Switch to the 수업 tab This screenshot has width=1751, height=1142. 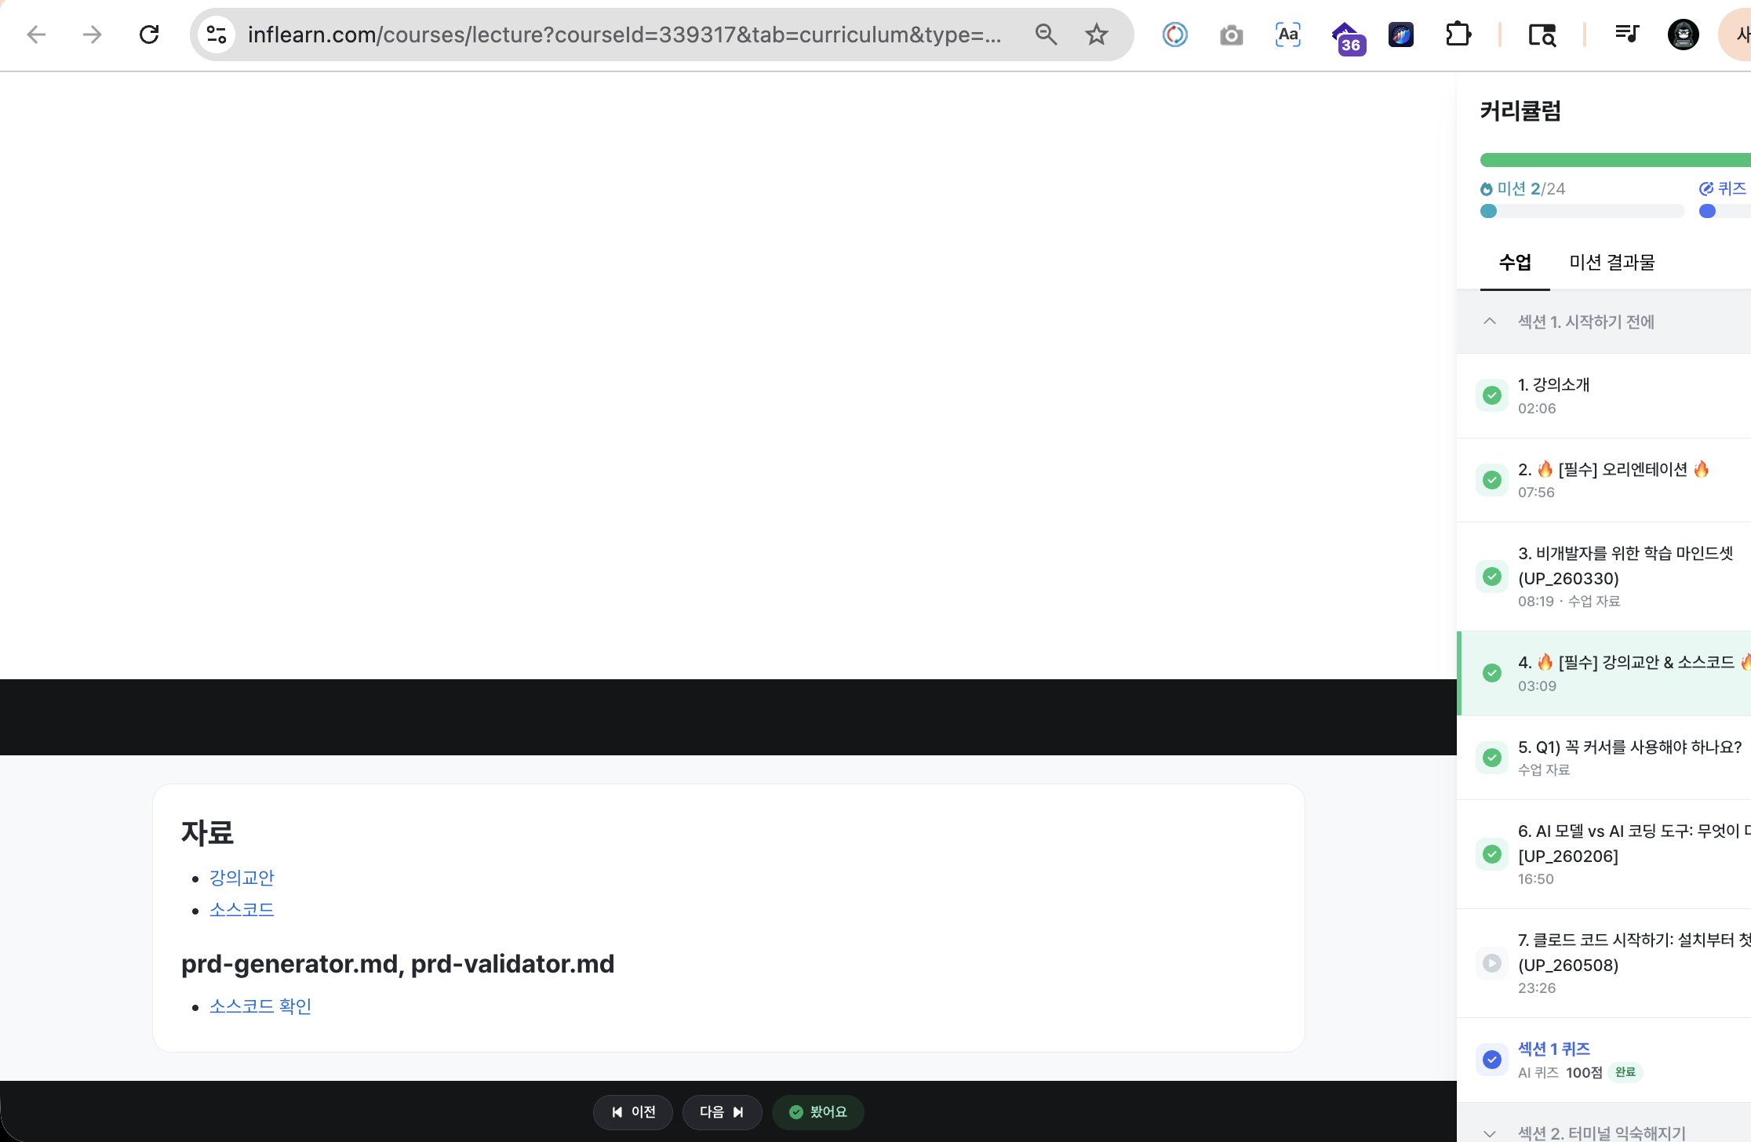click(x=1515, y=262)
